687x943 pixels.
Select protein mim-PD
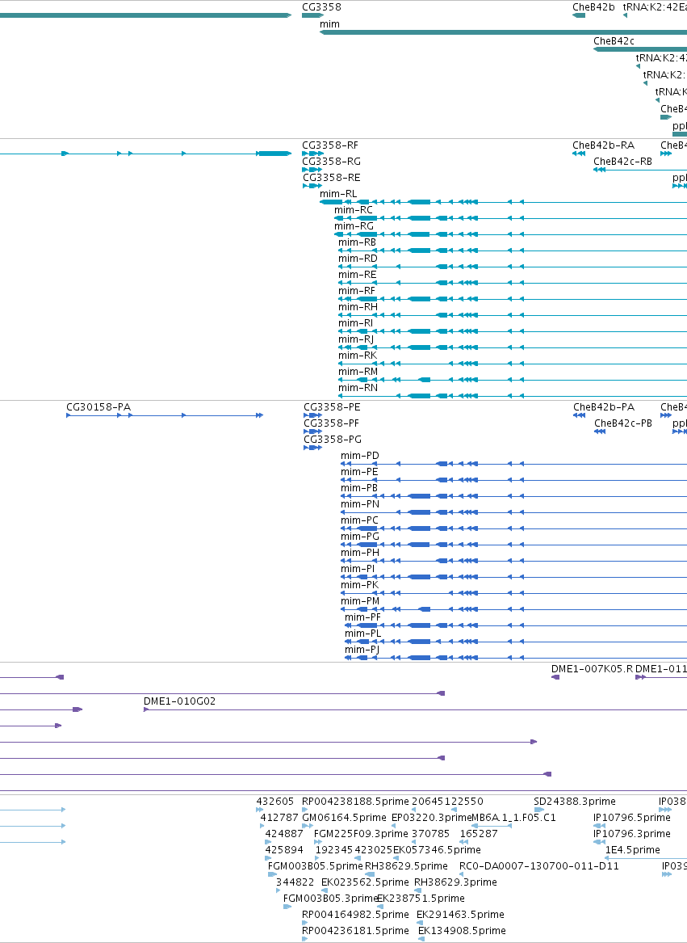click(359, 457)
